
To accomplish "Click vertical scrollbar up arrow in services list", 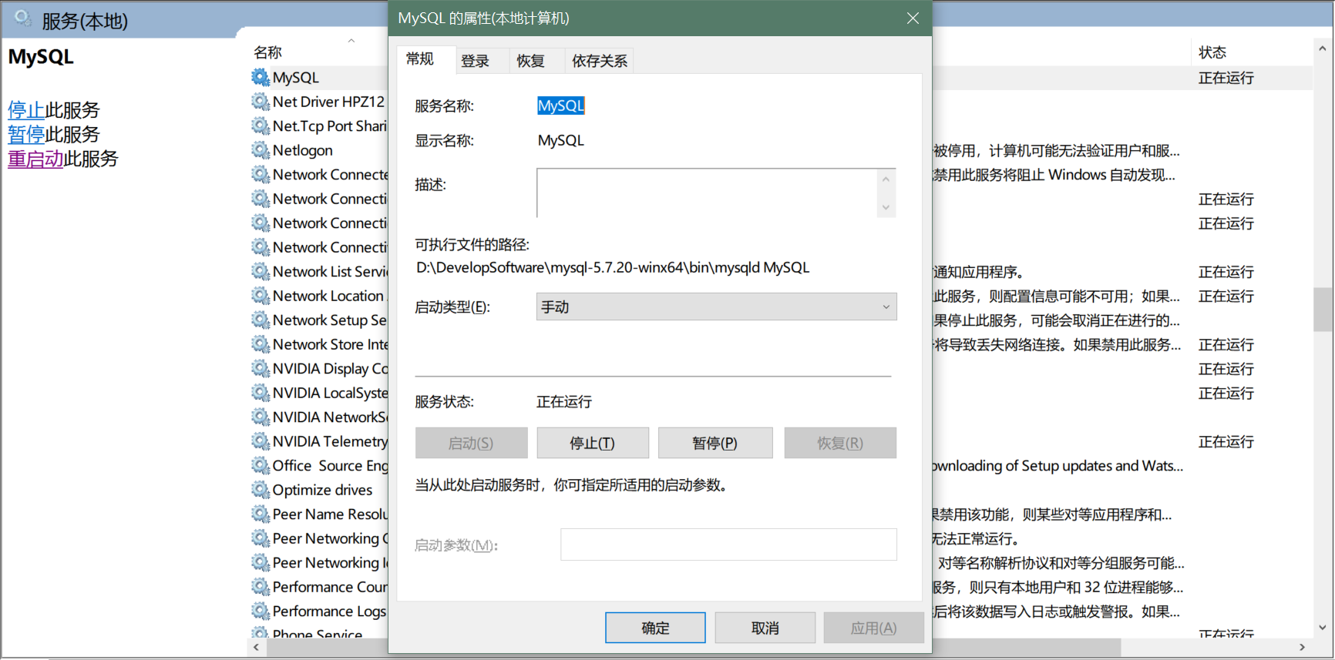I will pos(1323,49).
